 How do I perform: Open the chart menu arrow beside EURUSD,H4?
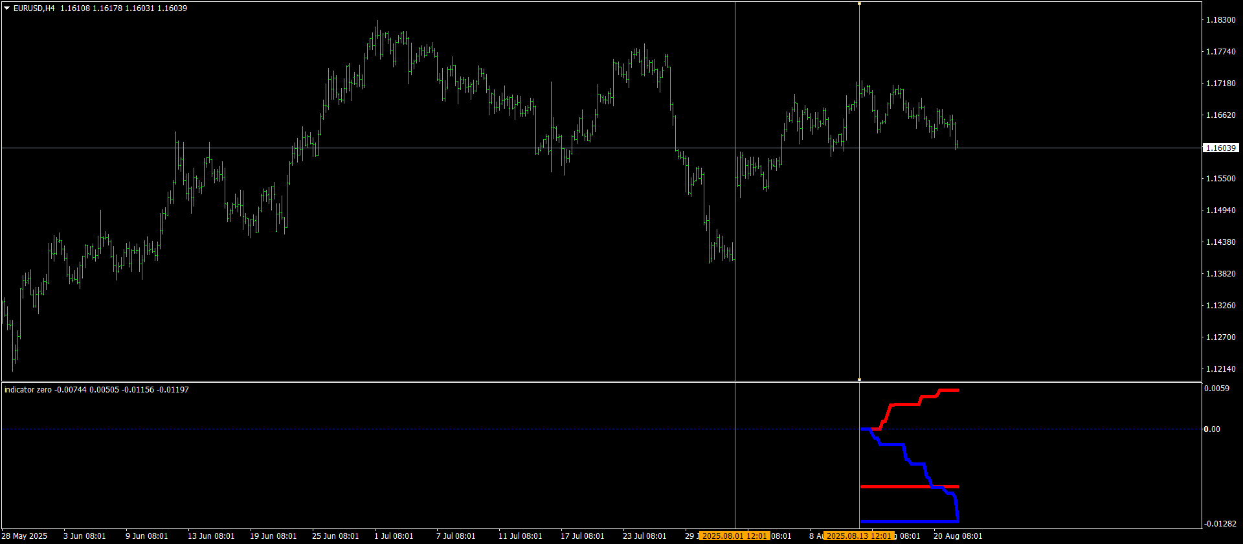tap(7, 8)
